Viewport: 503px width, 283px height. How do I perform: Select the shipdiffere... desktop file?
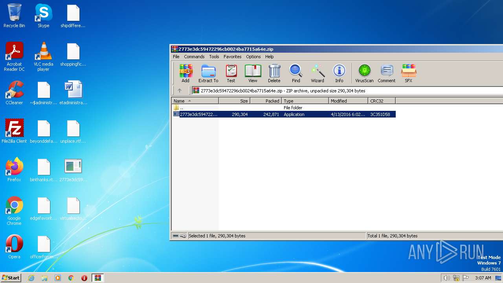pyautogui.click(x=73, y=16)
